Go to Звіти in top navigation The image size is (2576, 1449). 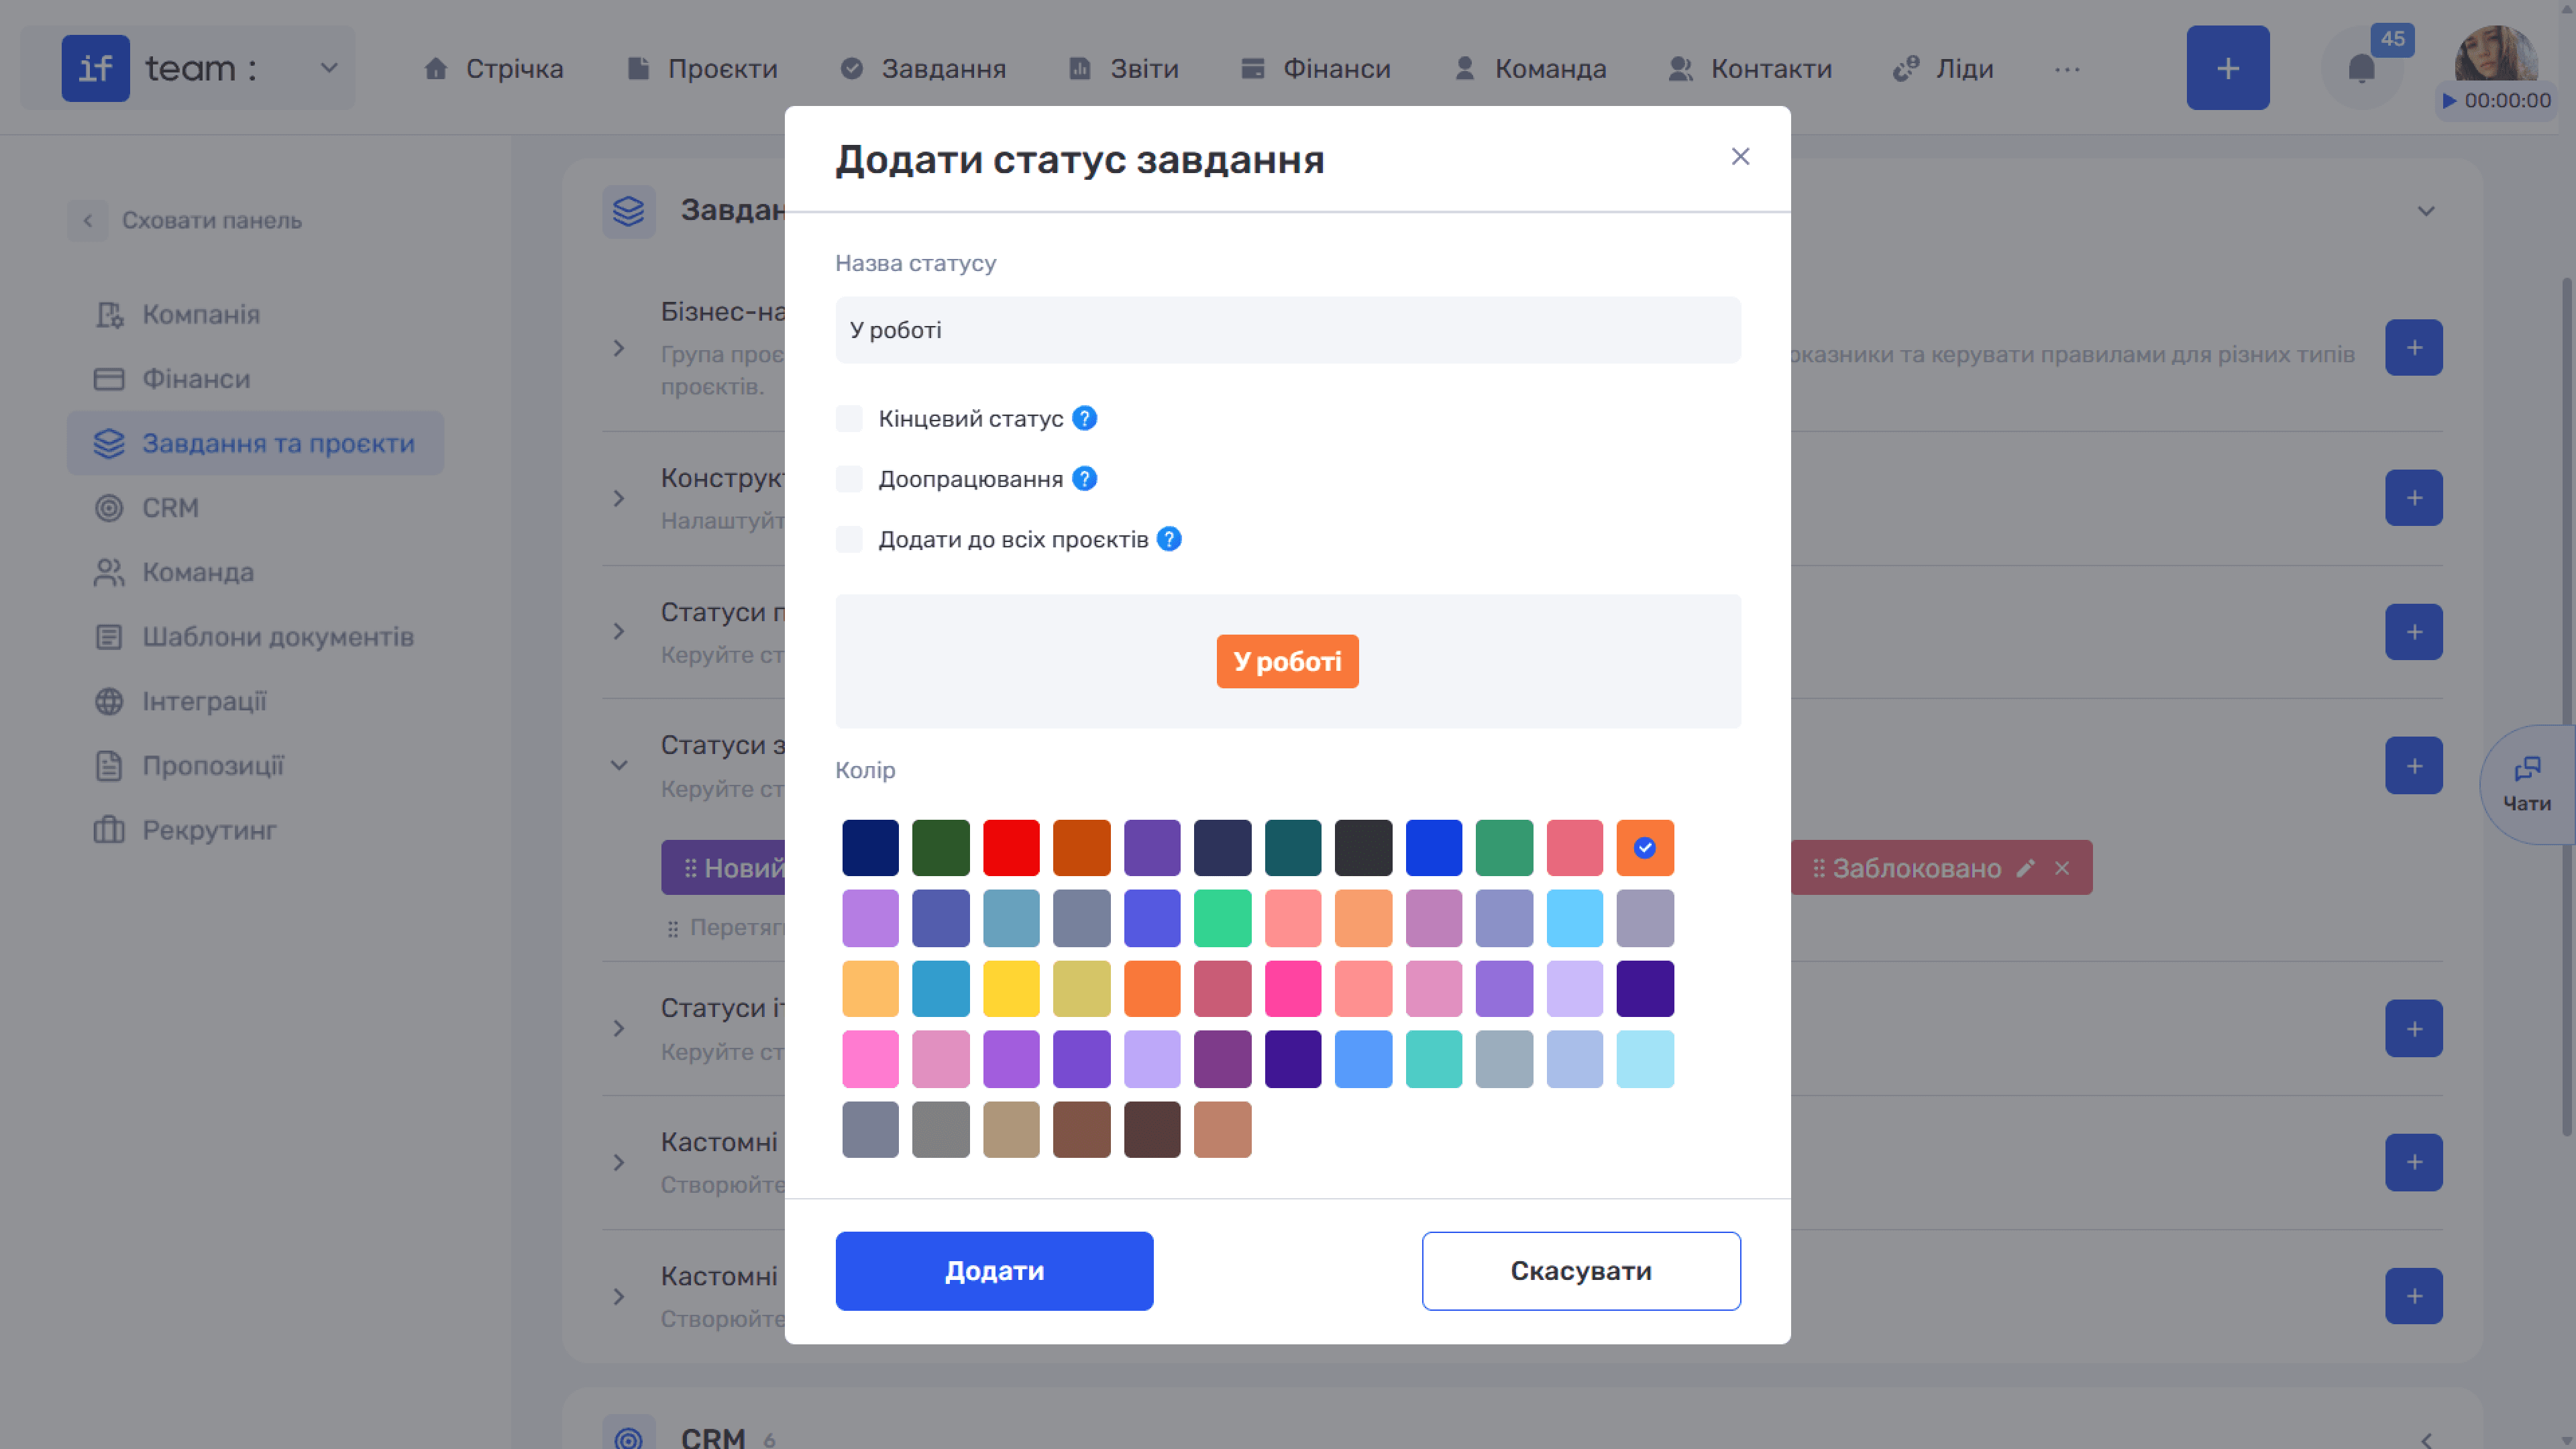point(1123,68)
